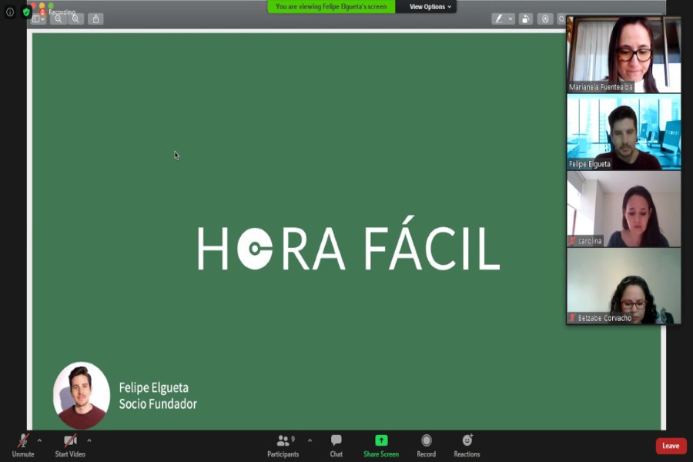The height and width of the screenshot is (462, 693).
Task: Click the zoom out magnifier in toolbar
Action: tap(59, 19)
